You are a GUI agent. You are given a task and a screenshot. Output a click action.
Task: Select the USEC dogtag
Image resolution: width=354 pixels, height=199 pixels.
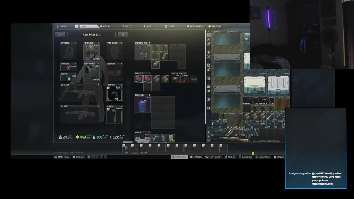click(x=68, y=78)
